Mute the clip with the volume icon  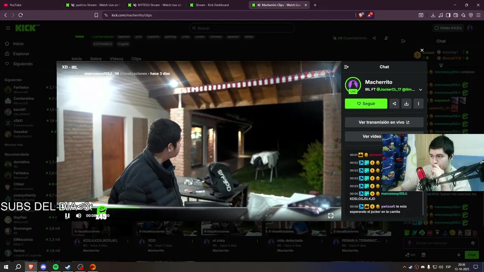(79, 216)
